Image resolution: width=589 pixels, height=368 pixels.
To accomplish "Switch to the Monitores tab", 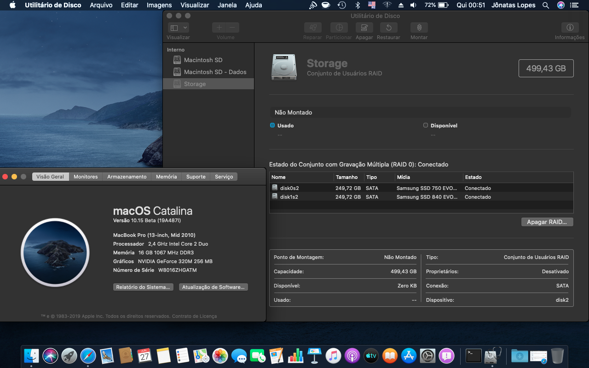I will 86,177.
